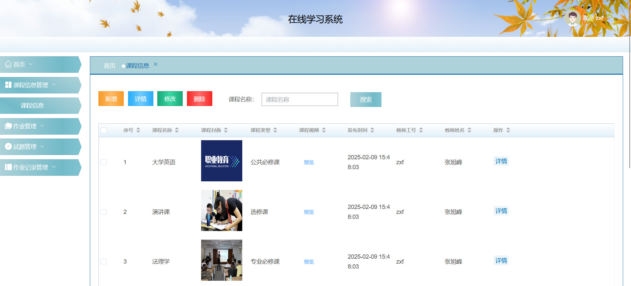Click the 公共必修课 course type cell
This screenshot has width=631, height=286.
(265, 162)
